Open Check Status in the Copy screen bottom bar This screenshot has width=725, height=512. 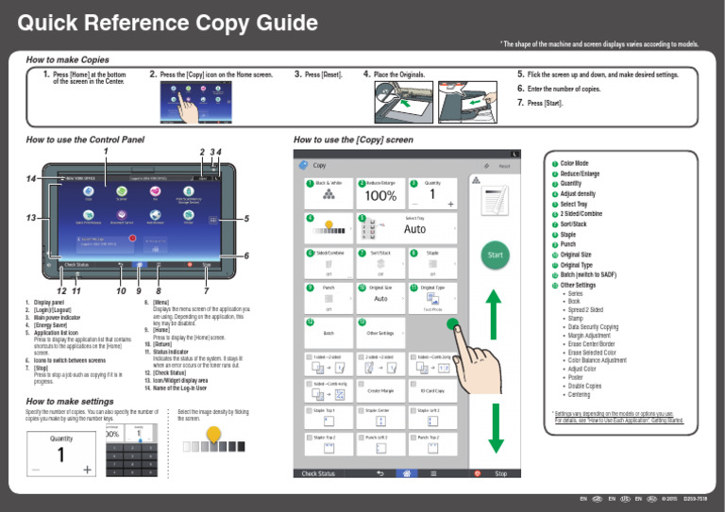pyautogui.click(x=317, y=473)
